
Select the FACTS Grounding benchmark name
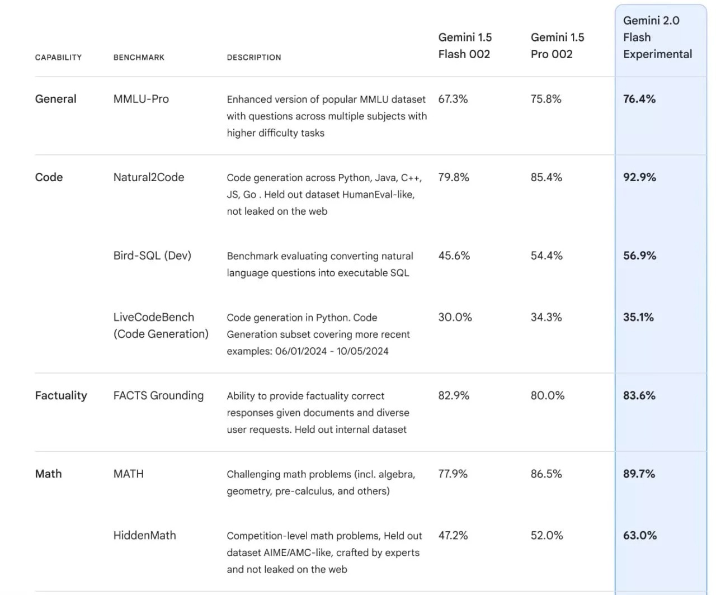click(158, 395)
